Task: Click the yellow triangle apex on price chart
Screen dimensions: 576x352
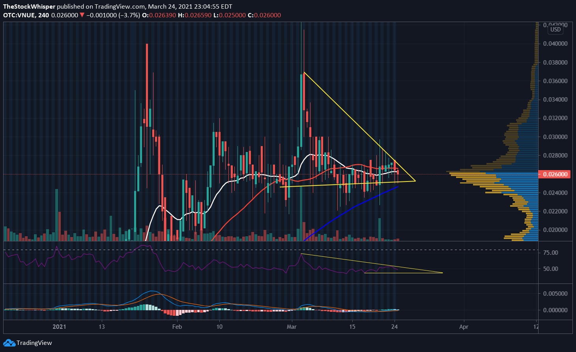Action: click(415, 181)
